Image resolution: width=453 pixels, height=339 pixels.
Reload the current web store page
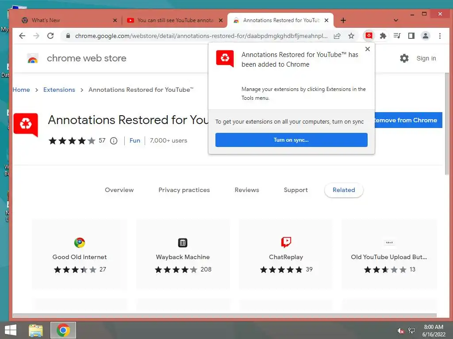tap(50, 36)
